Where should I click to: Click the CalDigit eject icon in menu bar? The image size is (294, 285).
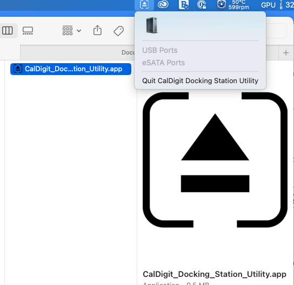click(x=144, y=5)
